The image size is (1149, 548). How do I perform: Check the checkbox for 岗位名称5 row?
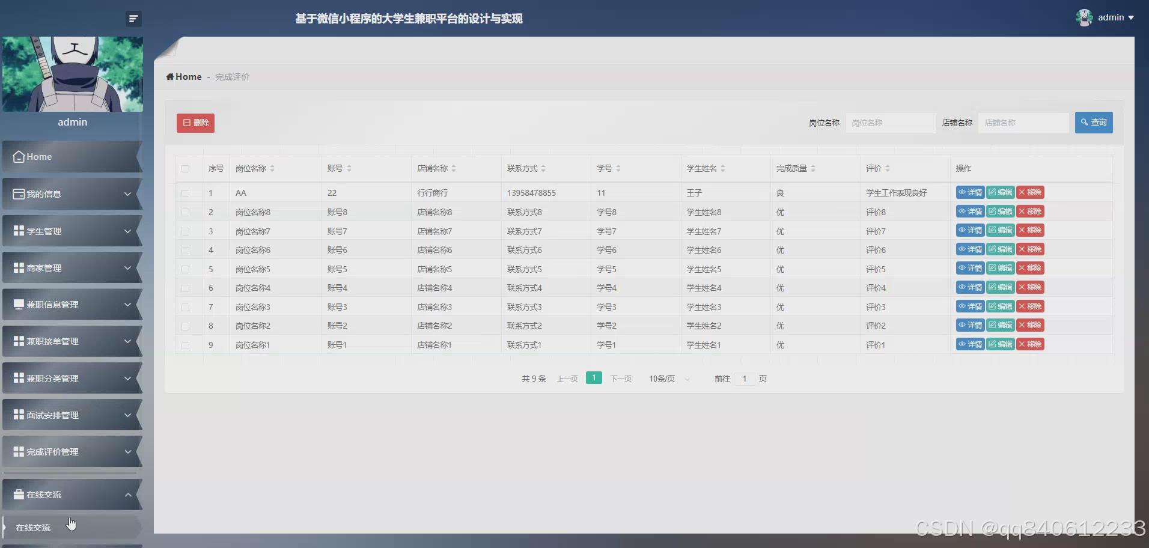click(186, 269)
